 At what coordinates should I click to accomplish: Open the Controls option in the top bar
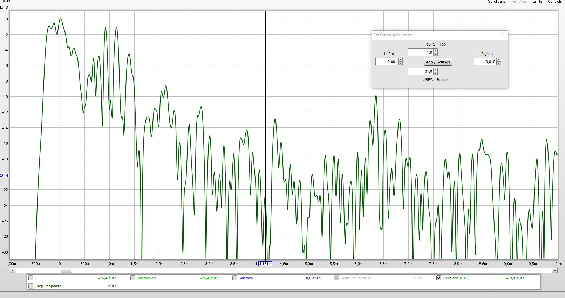click(554, 2)
